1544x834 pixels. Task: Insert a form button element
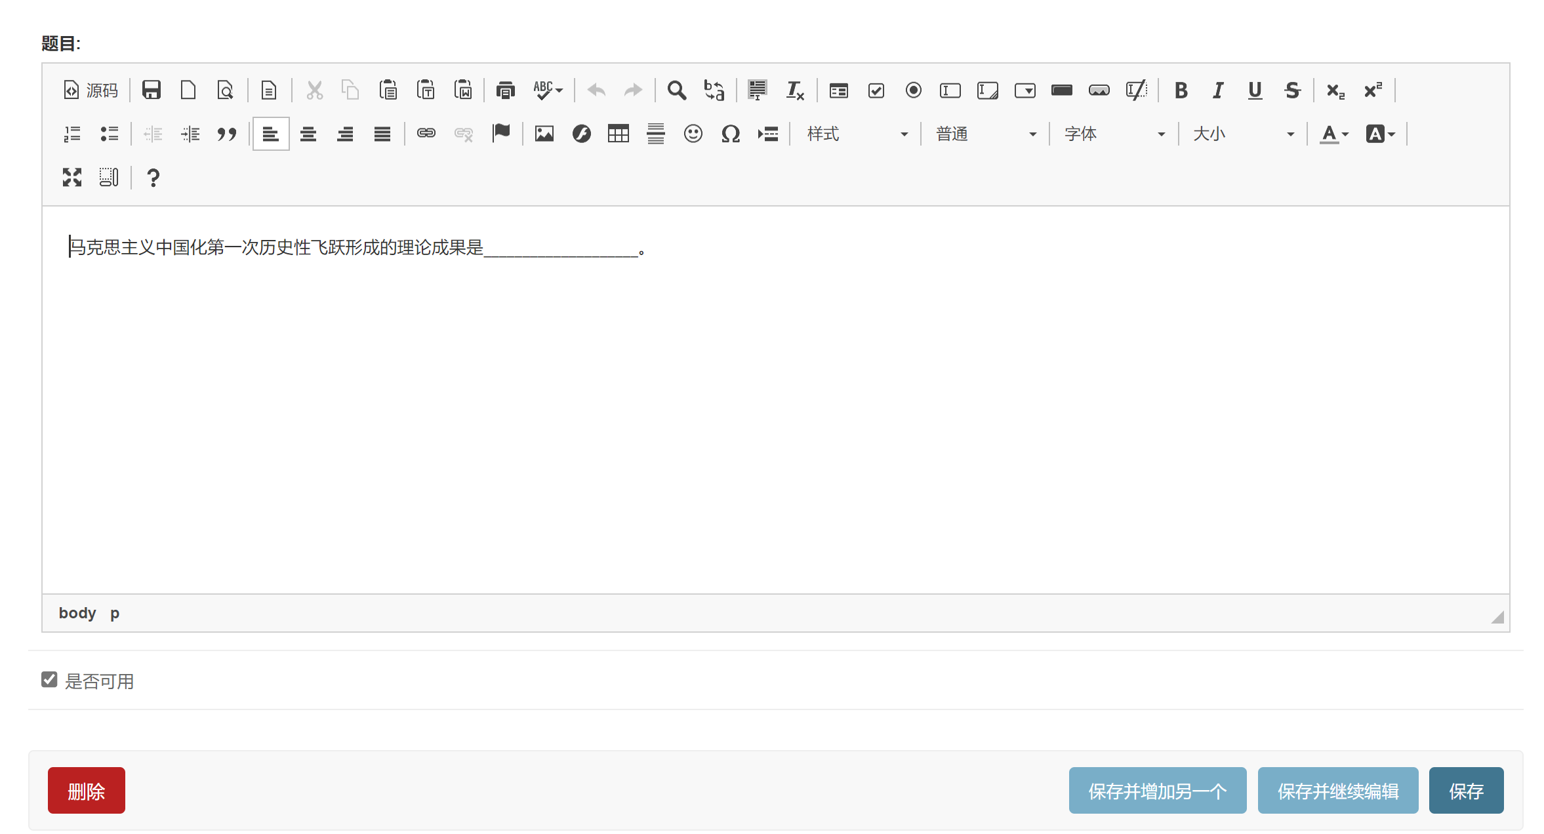point(1061,90)
